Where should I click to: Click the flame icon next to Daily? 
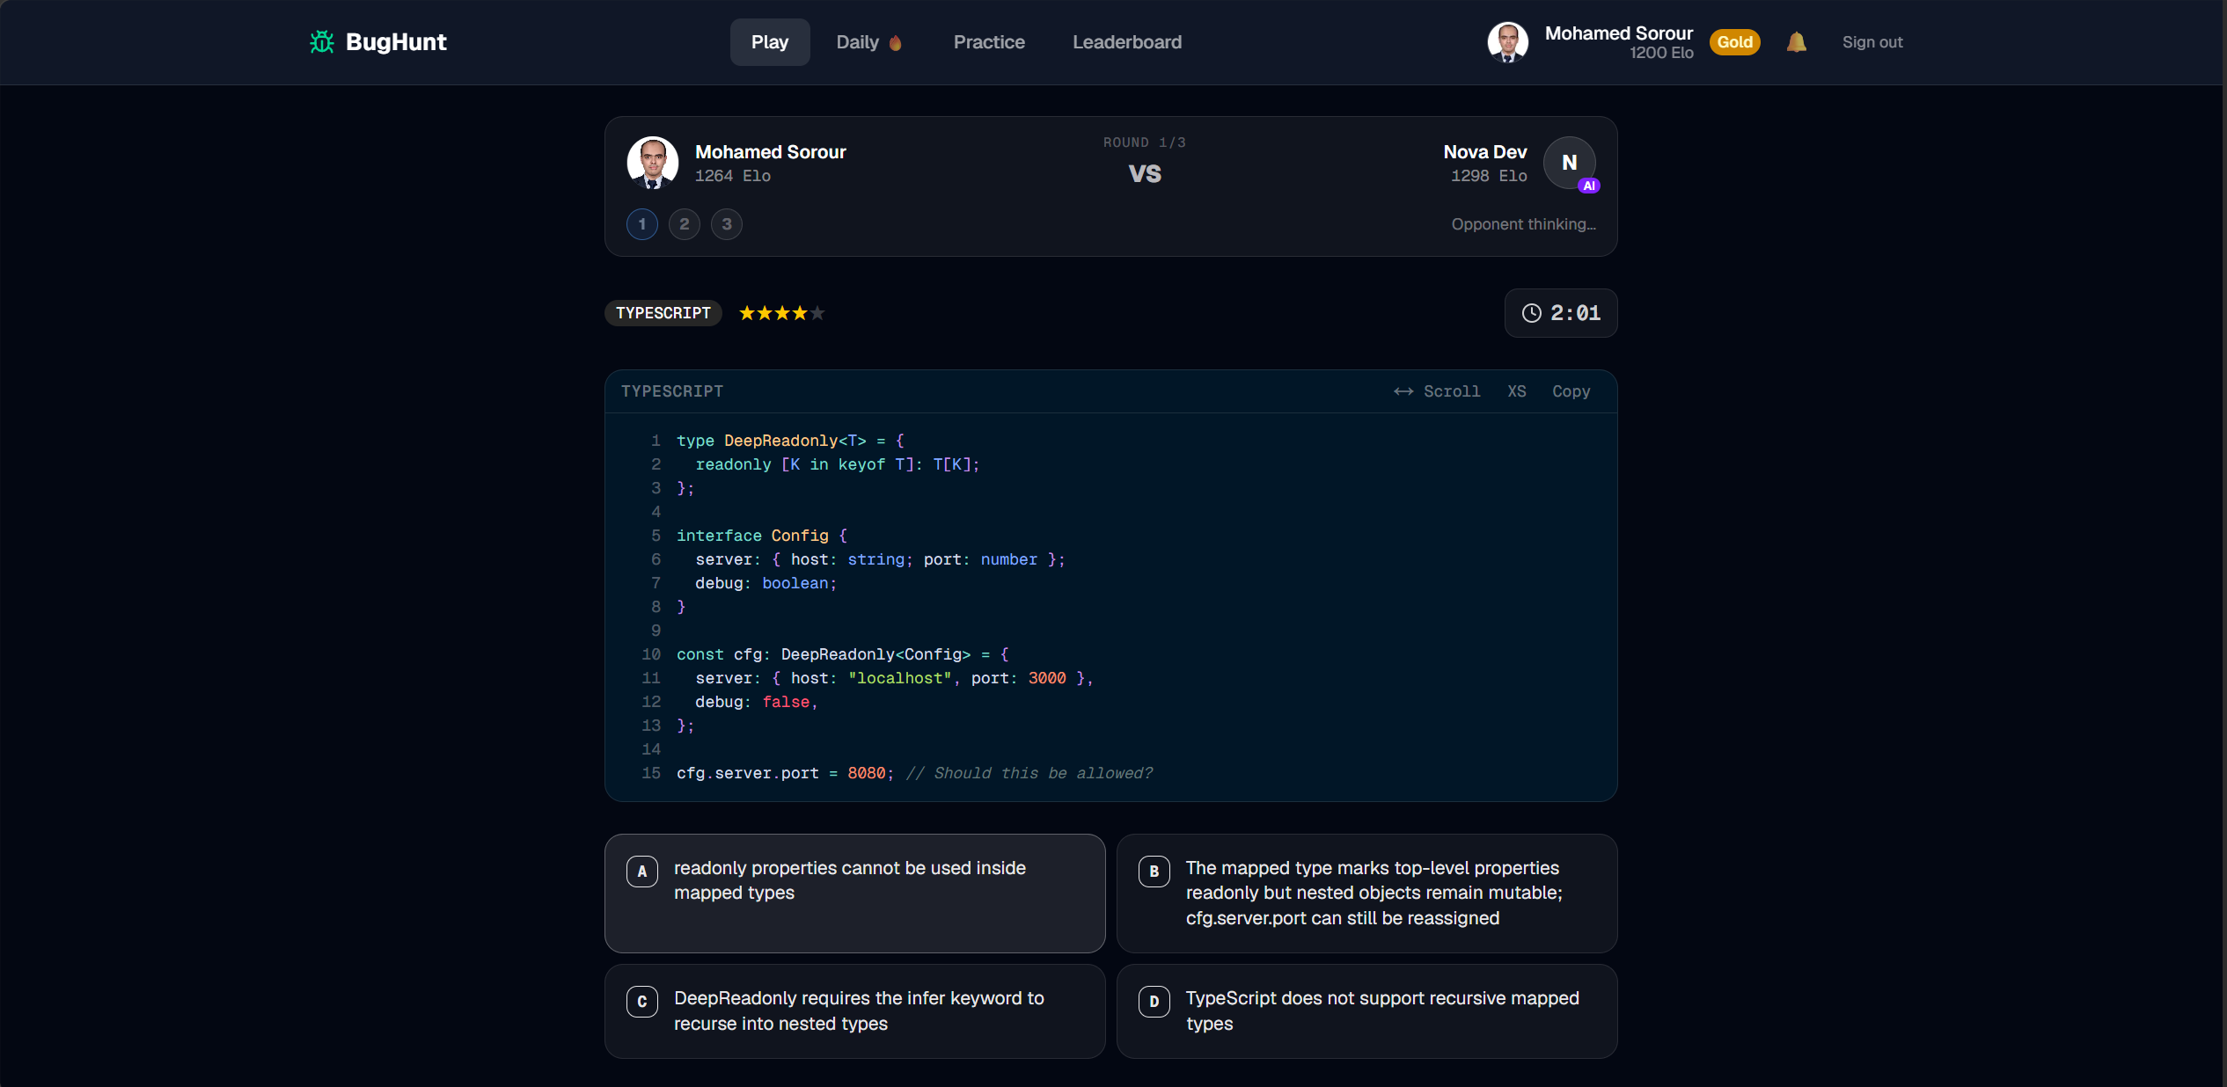point(895,43)
